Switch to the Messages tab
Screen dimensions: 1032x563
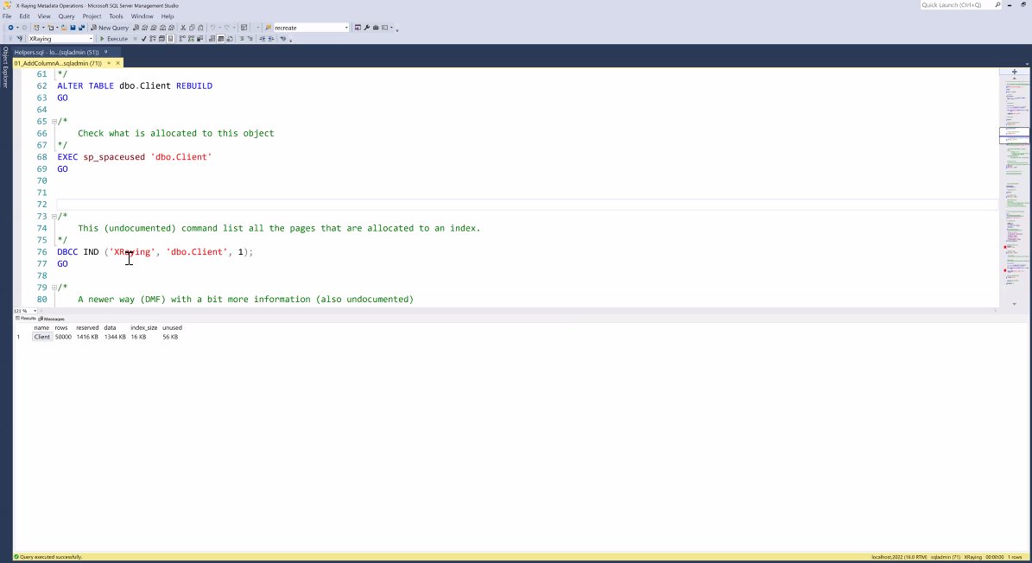pyautogui.click(x=52, y=319)
